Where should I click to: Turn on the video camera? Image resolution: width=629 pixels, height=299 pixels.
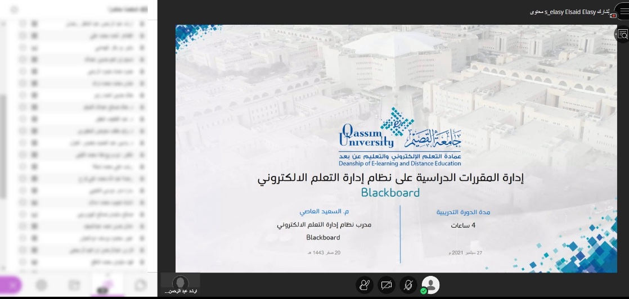387,285
